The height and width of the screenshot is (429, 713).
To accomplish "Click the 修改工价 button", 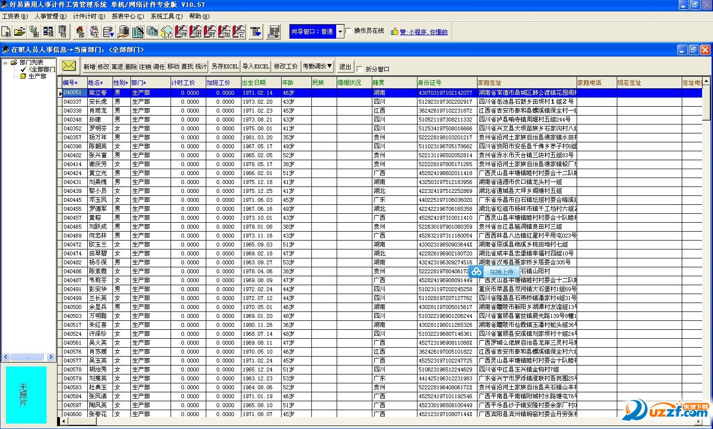I will pos(286,66).
